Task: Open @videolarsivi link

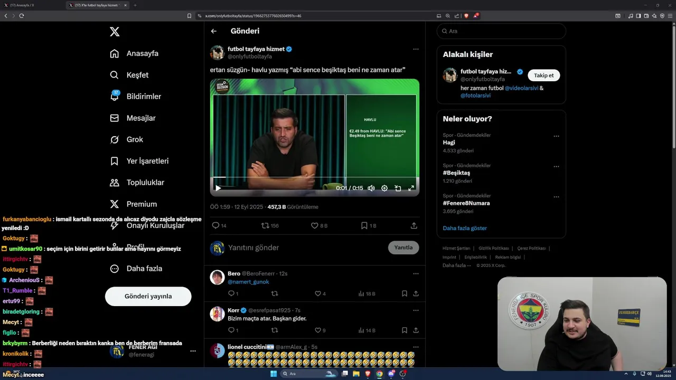Action: [x=521, y=88]
